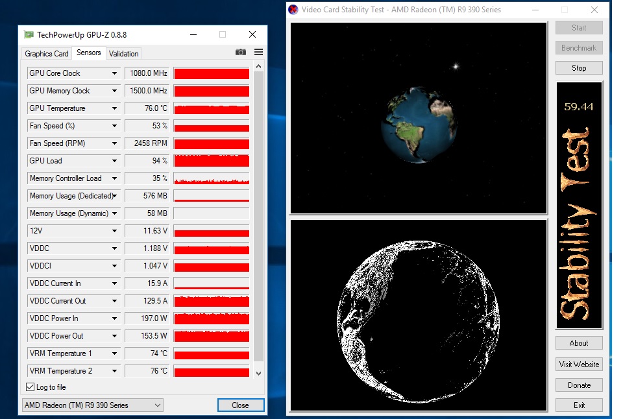Open the Memory Usage (Dedicated) dropdown

click(114, 196)
